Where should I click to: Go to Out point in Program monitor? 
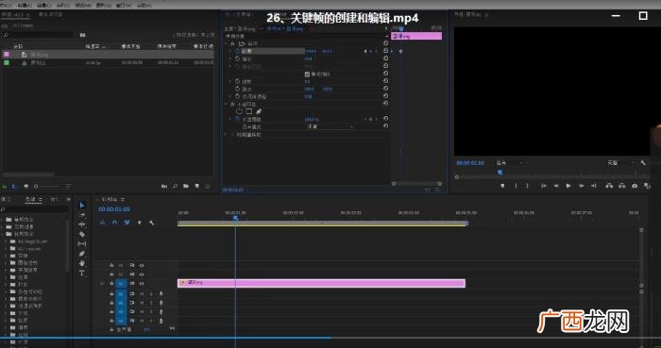pos(594,186)
